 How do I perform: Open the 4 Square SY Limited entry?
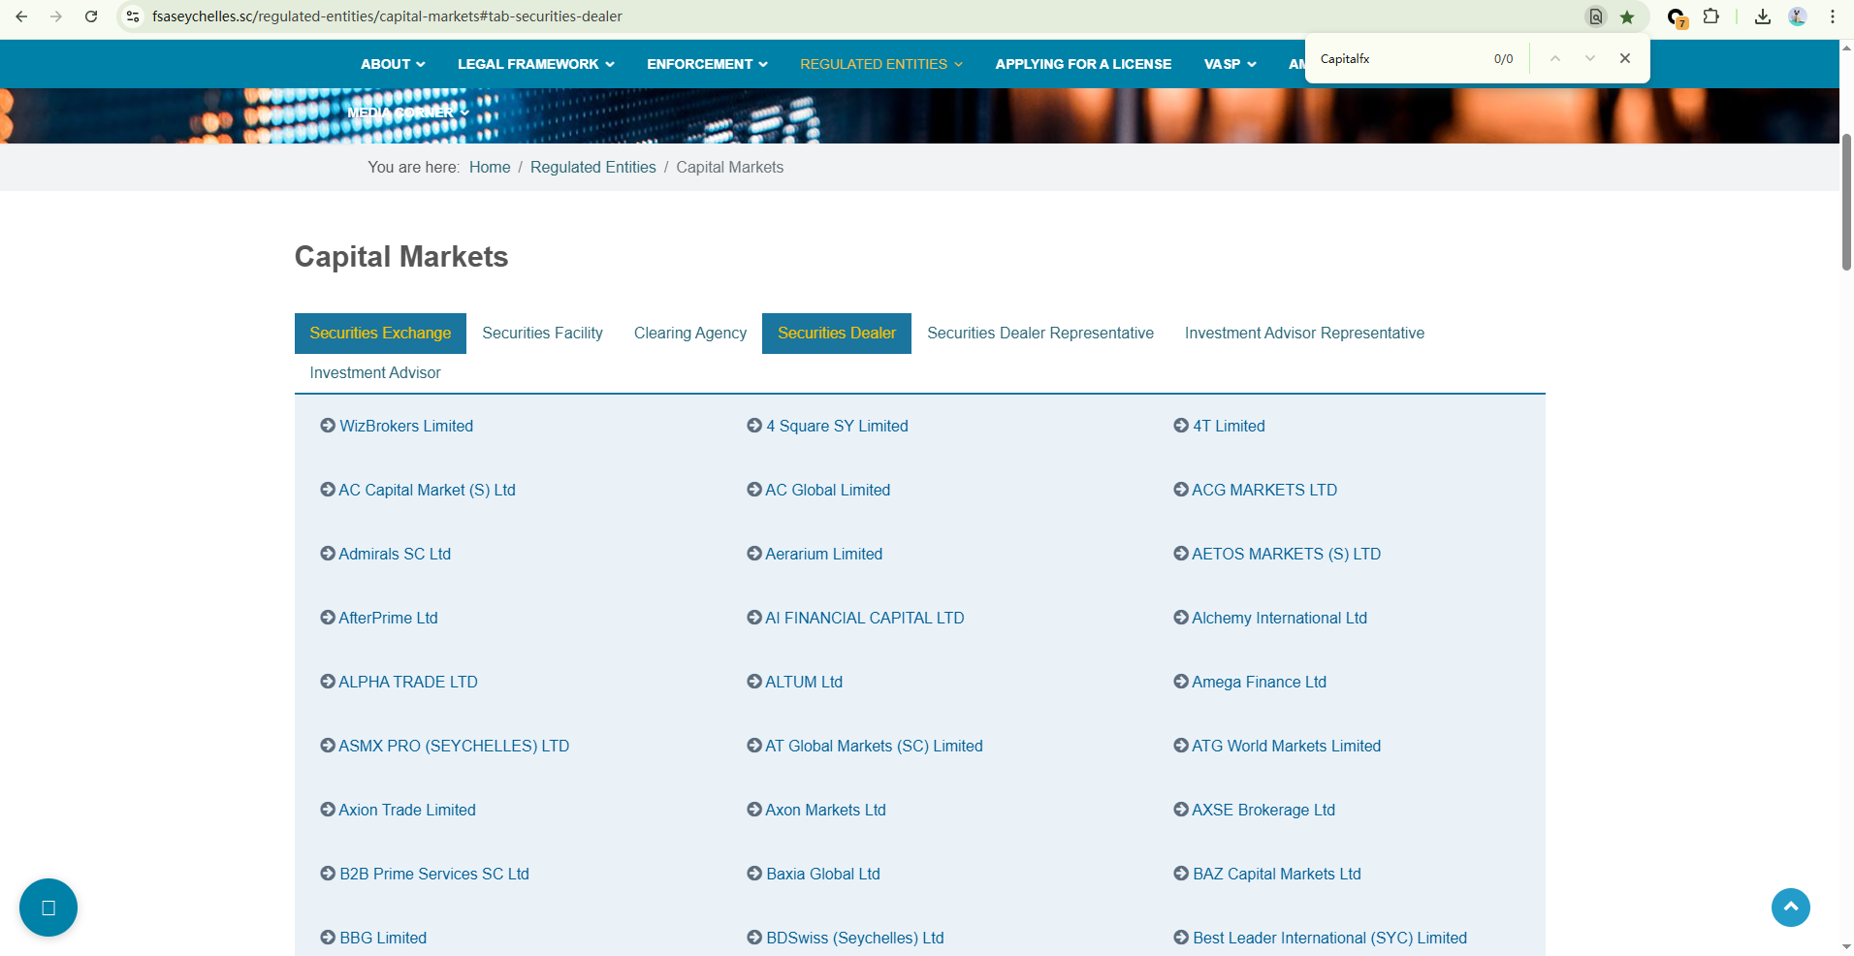coord(837,426)
